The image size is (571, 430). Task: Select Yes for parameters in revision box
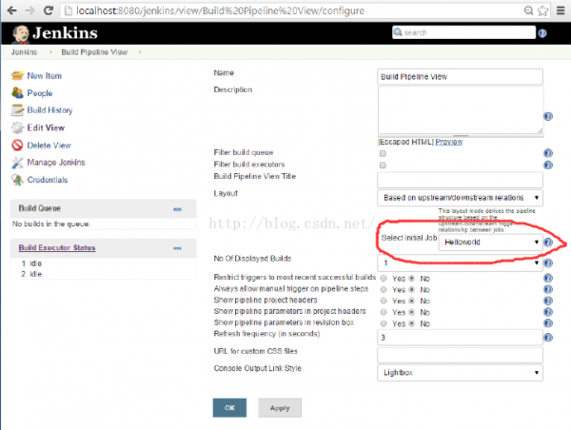pyautogui.click(x=384, y=323)
